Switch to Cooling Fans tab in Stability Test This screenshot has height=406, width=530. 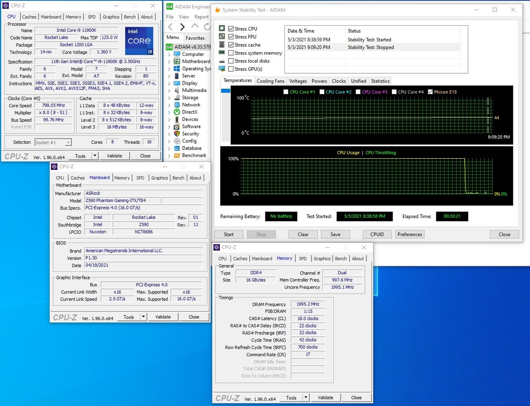point(271,81)
